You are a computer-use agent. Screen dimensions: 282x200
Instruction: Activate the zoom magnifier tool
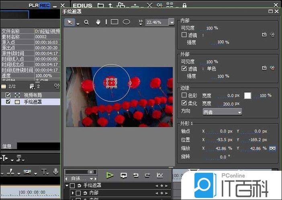pos(86,22)
